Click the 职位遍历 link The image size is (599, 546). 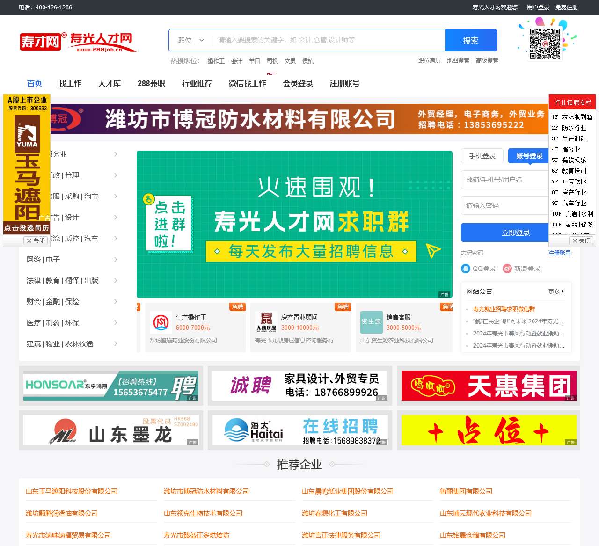coord(430,61)
